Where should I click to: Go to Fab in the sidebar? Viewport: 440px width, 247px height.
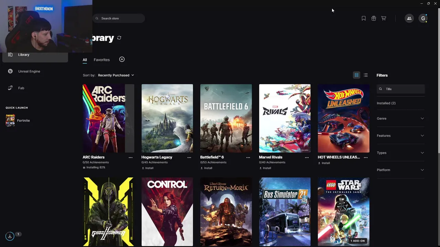tap(21, 88)
